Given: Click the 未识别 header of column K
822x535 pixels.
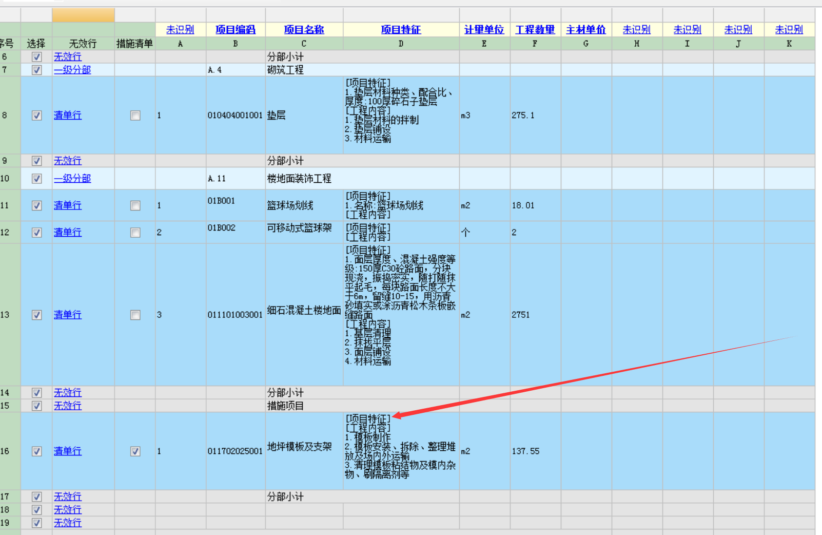Looking at the screenshot, I should (x=789, y=30).
